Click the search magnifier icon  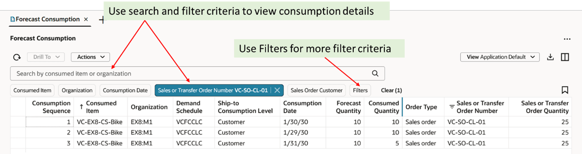pos(375,73)
